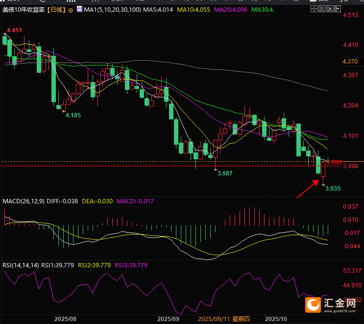Click the candlestick at the 4.451 high

(5, 40)
